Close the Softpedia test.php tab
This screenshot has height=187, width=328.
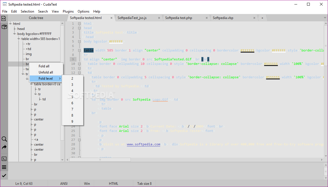coord(207,18)
